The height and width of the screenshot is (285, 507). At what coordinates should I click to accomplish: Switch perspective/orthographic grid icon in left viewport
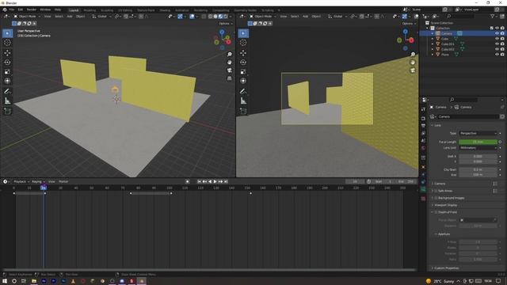pos(229,78)
